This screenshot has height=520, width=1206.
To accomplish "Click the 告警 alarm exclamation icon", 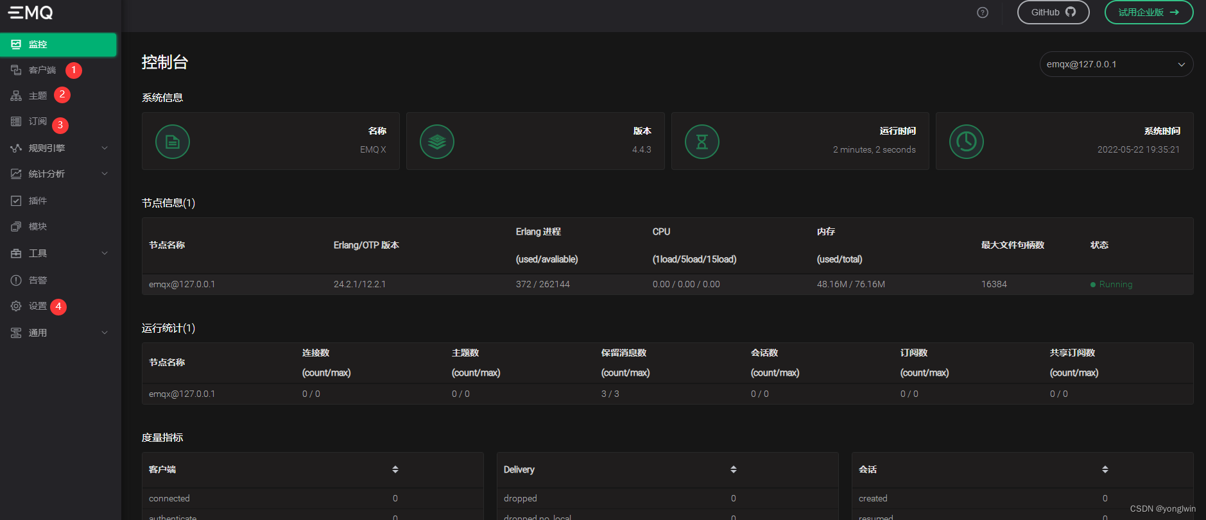I will pos(16,280).
